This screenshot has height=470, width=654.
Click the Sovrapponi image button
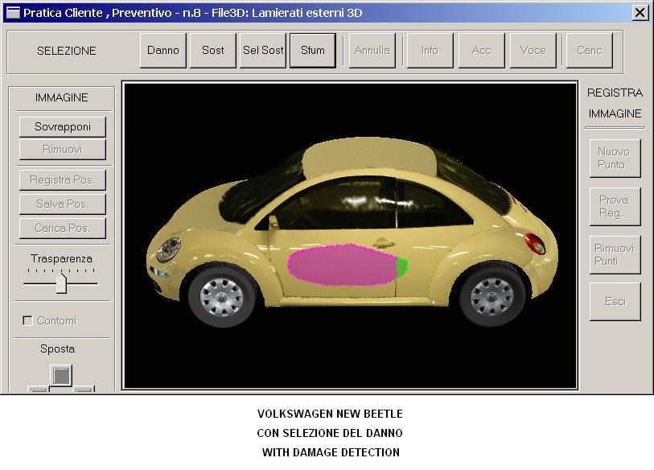[x=63, y=127]
